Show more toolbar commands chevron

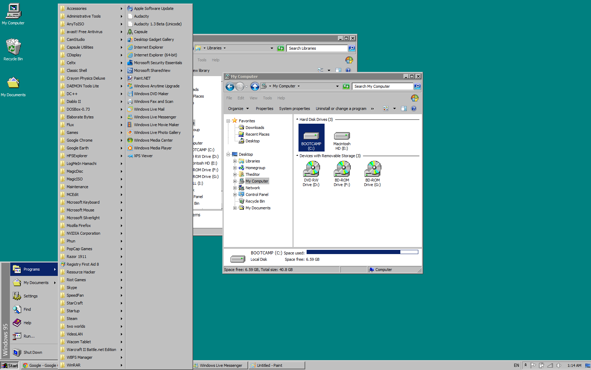point(372,109)
